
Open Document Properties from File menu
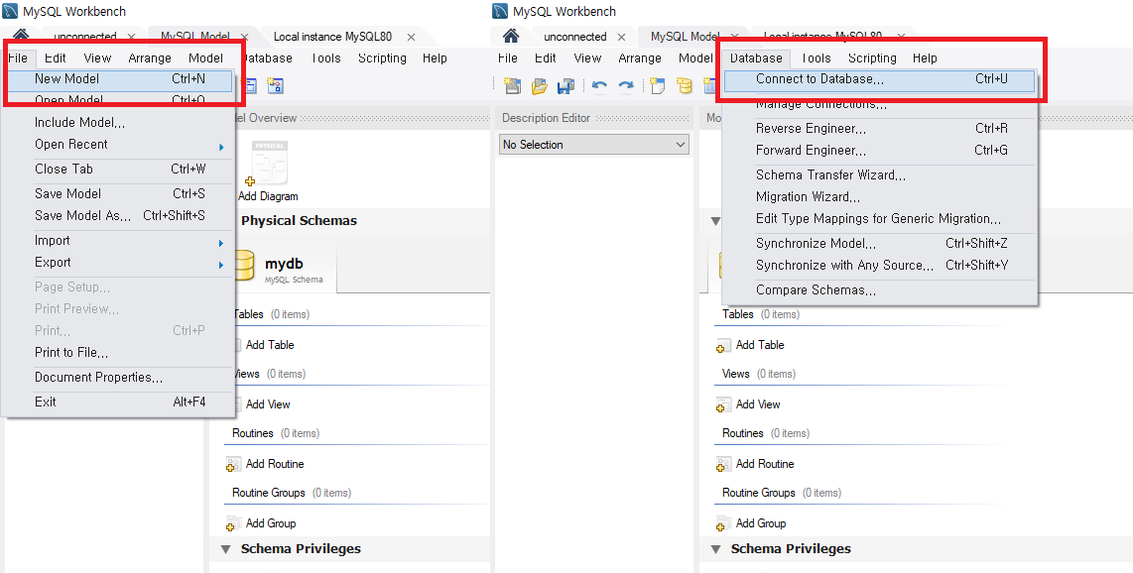119,378
